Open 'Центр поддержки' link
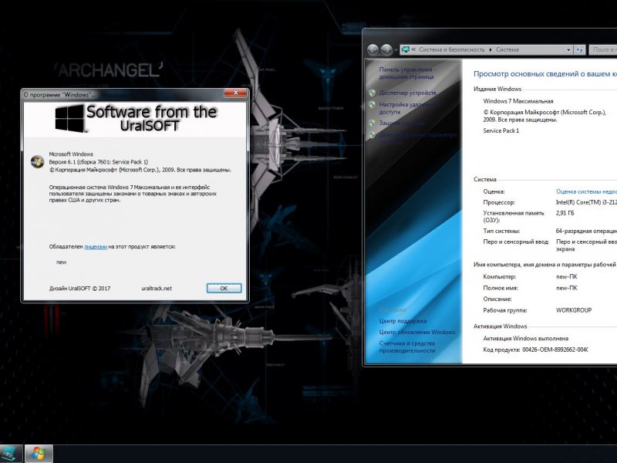Screen dimensions: 617x463 [x=403, y=321]
